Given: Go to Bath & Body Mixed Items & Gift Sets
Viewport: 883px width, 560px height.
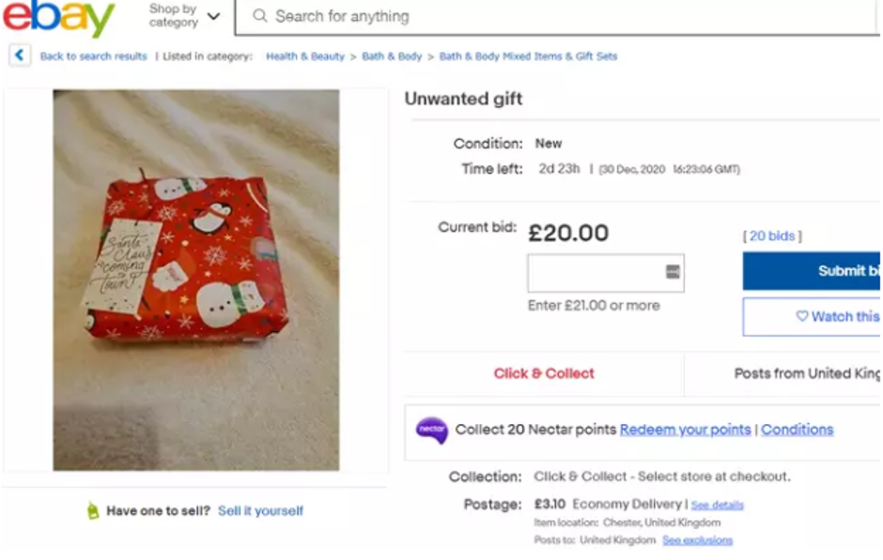Looking at the screenshot, I should point(528,56).
